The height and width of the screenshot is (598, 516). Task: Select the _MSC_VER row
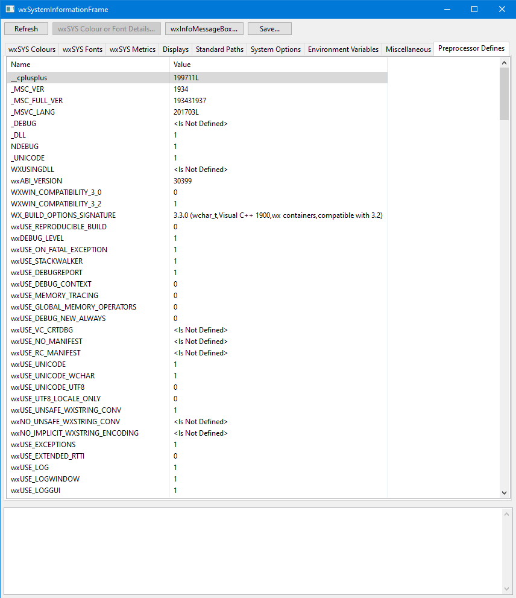click(197, 89)
